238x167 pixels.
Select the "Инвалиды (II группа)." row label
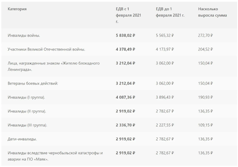[27, 111]
